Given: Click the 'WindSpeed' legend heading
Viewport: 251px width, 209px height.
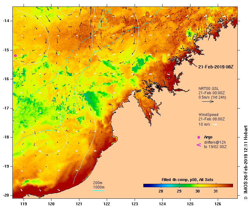Looking at the screenshot, I should pyautogui.click(x=208, y=115).
